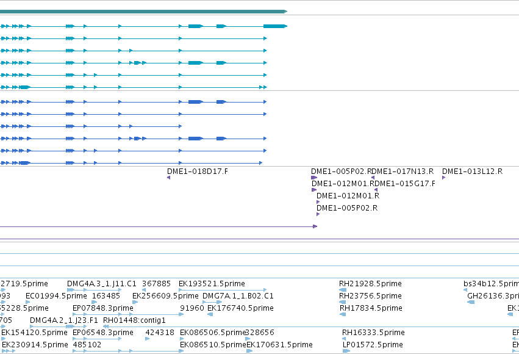The image size is (519, 354).
Task: Select the EK230914.5prime label
Action: pos(35,345)
